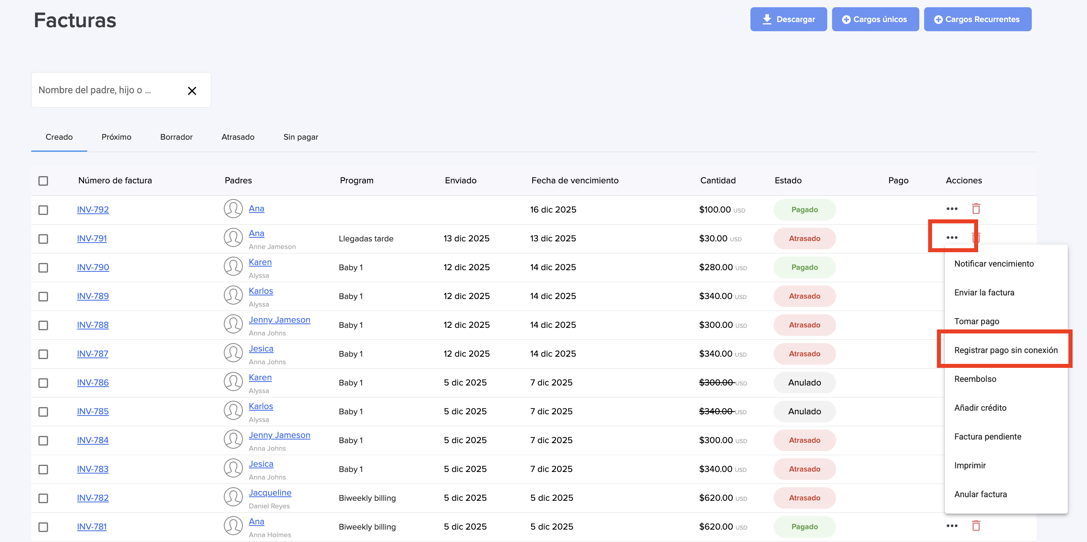Open the three-dot actions menu for INV-781

click(x=952, y=526)
